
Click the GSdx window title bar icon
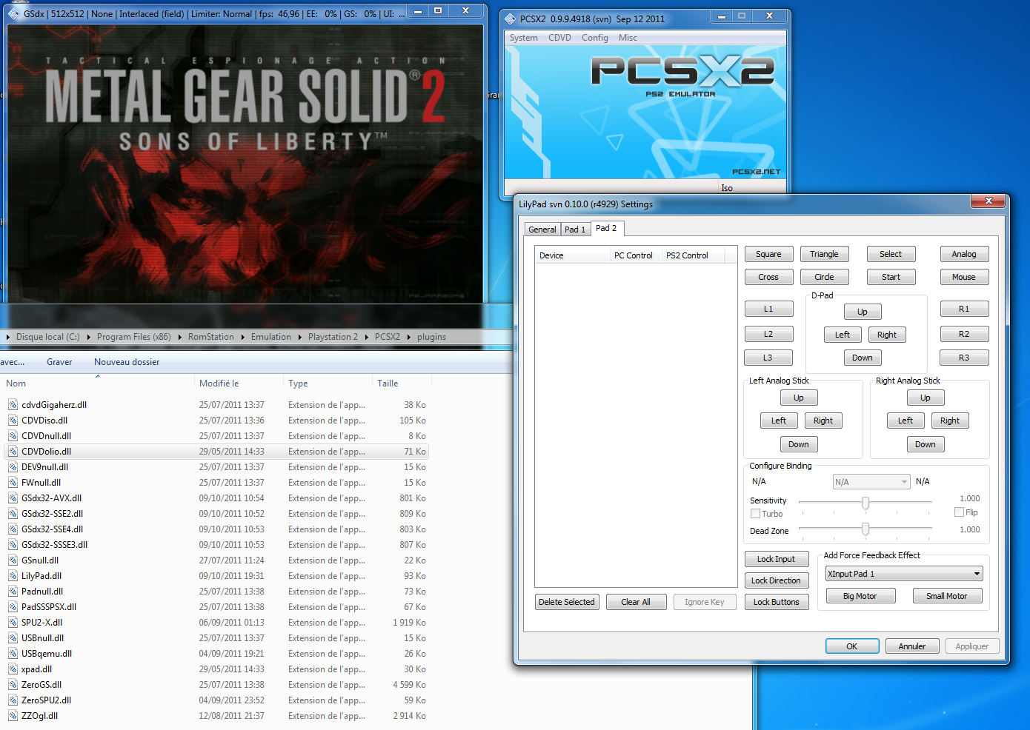pyautogui.click(x=13, y=13)
